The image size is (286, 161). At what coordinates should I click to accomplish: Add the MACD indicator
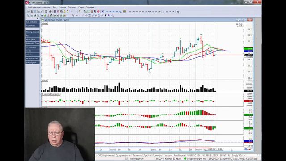coord(33,51)
